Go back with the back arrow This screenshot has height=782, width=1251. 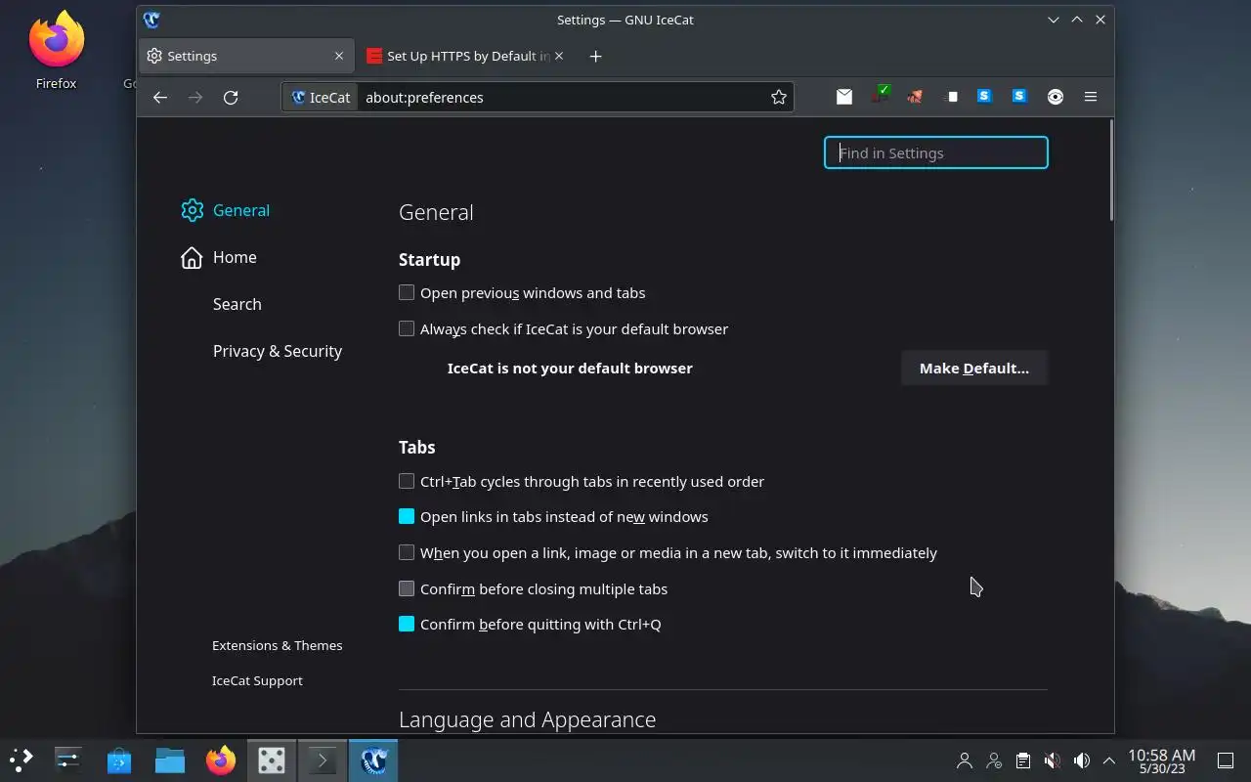[x=160, y=97]
